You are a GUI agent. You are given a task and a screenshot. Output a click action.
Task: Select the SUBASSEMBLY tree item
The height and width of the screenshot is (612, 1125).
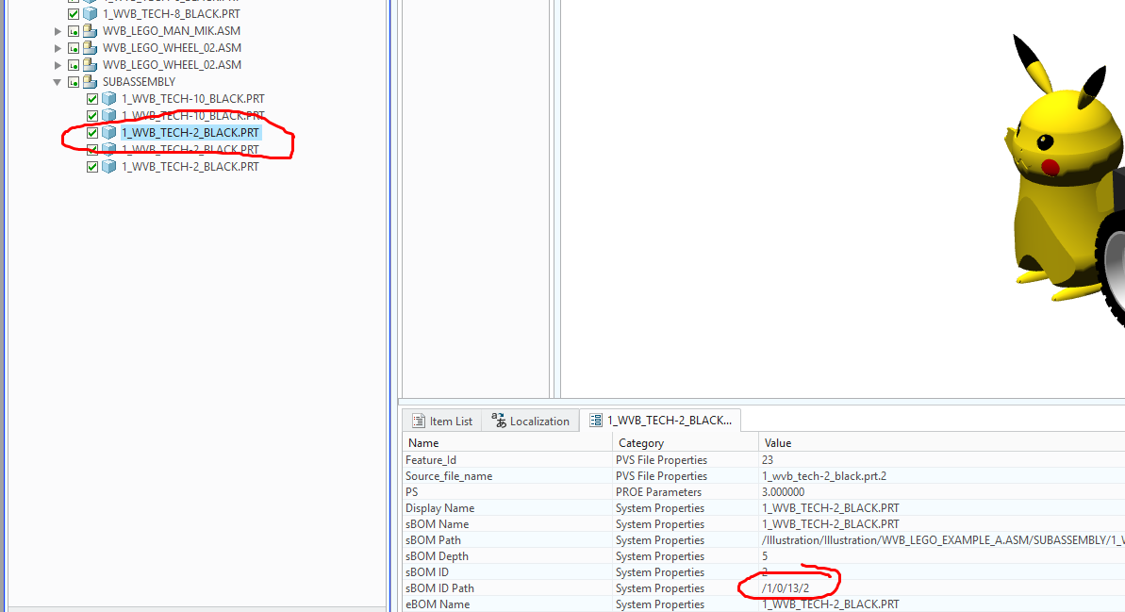click(139, 82)
